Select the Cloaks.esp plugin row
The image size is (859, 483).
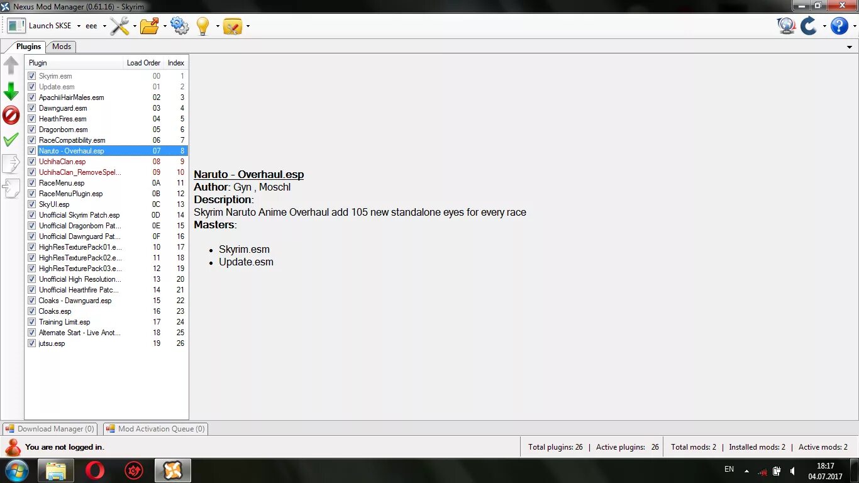(x=107, y=311)
